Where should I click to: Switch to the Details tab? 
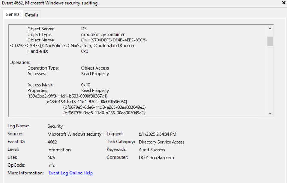tap(32, 15)
